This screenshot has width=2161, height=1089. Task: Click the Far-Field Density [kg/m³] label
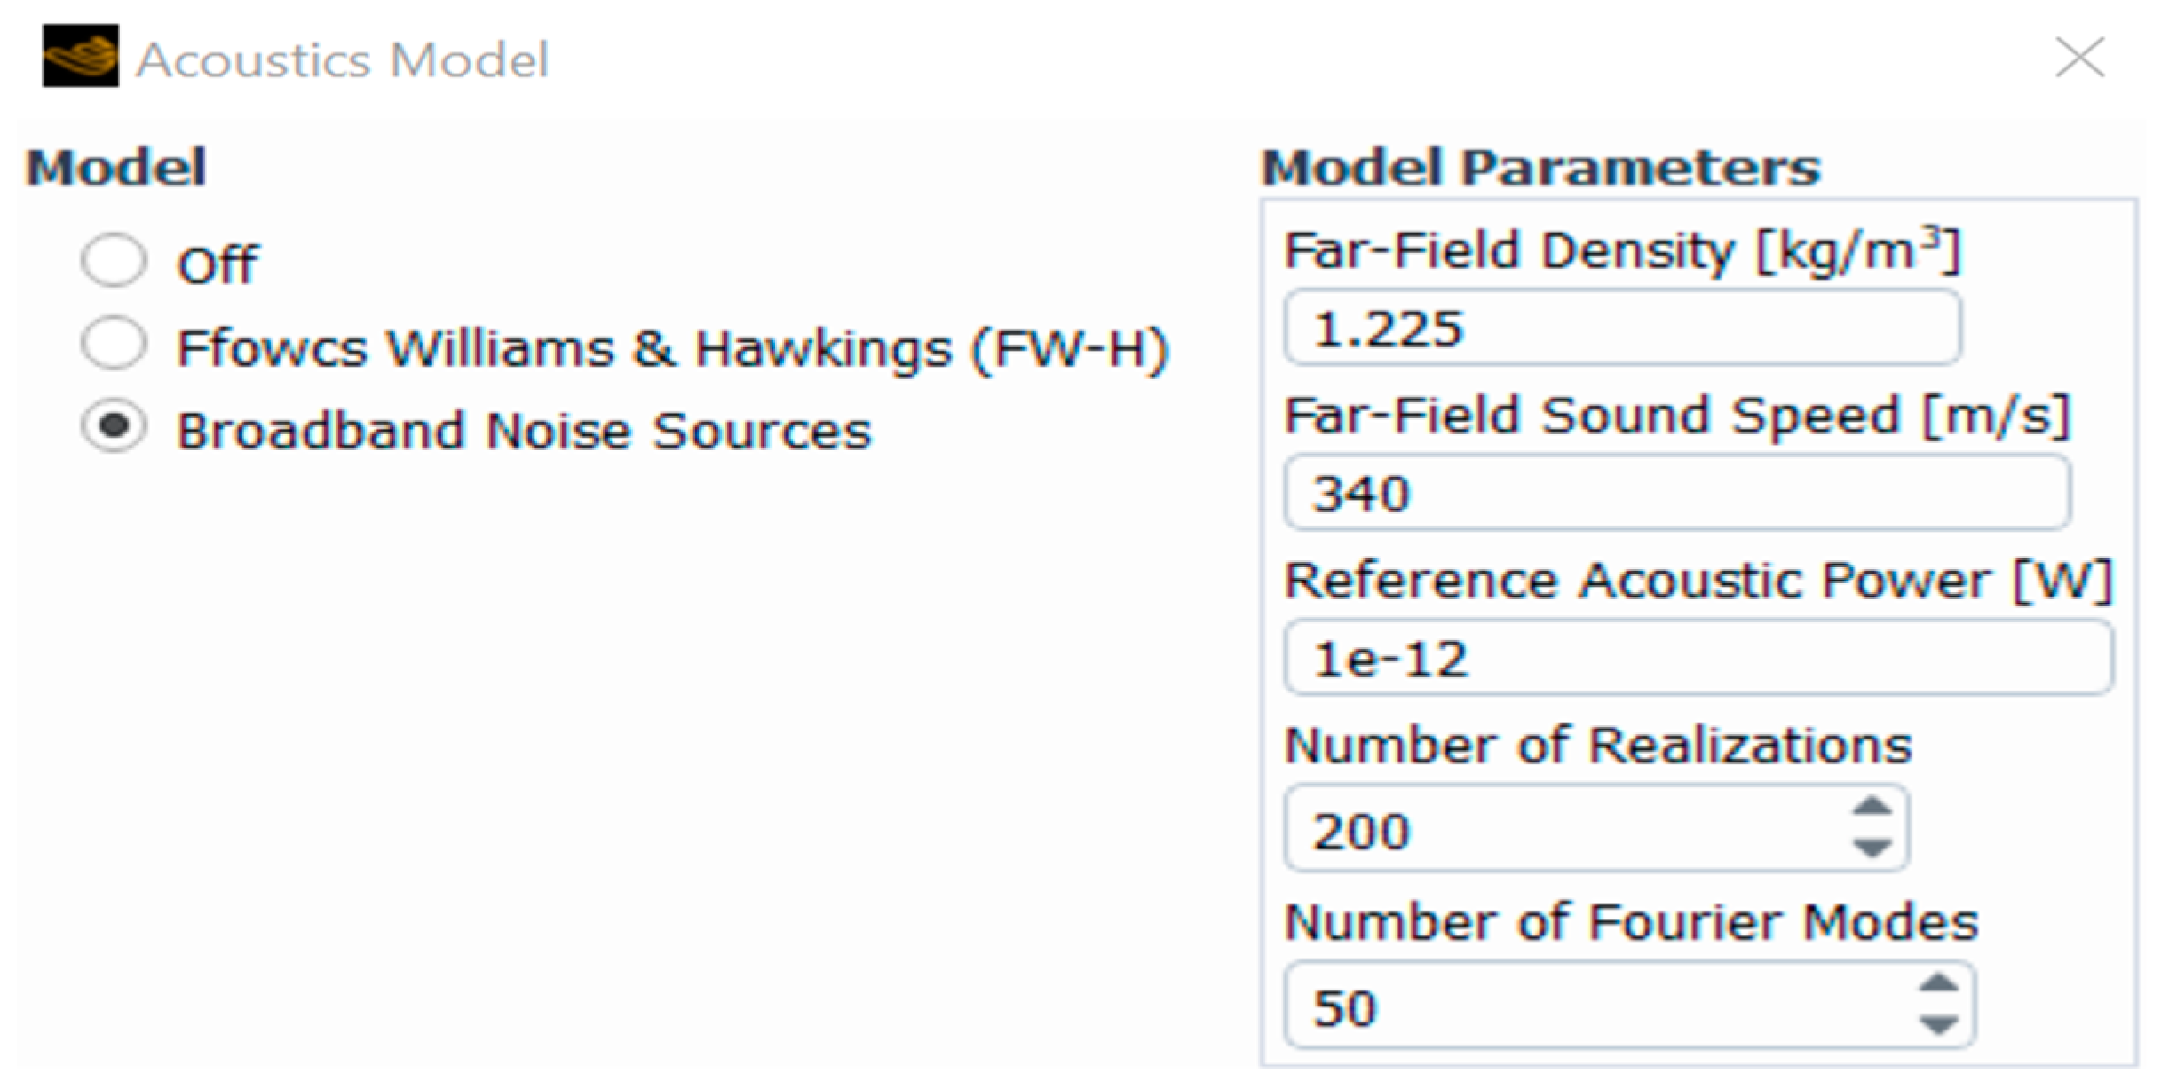point(1621,251)
